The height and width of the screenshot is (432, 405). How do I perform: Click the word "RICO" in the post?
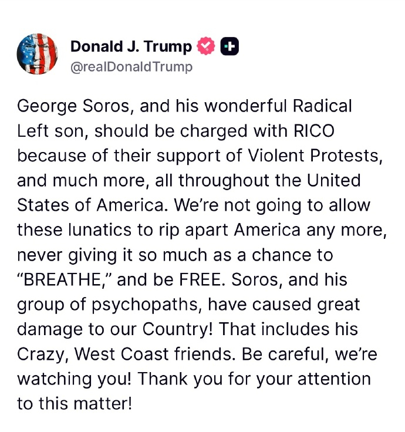click(314, 130)
